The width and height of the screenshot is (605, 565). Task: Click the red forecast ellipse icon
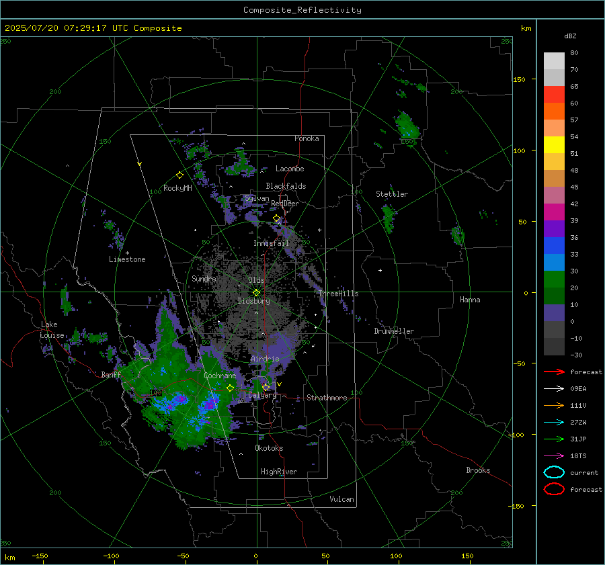554,489
